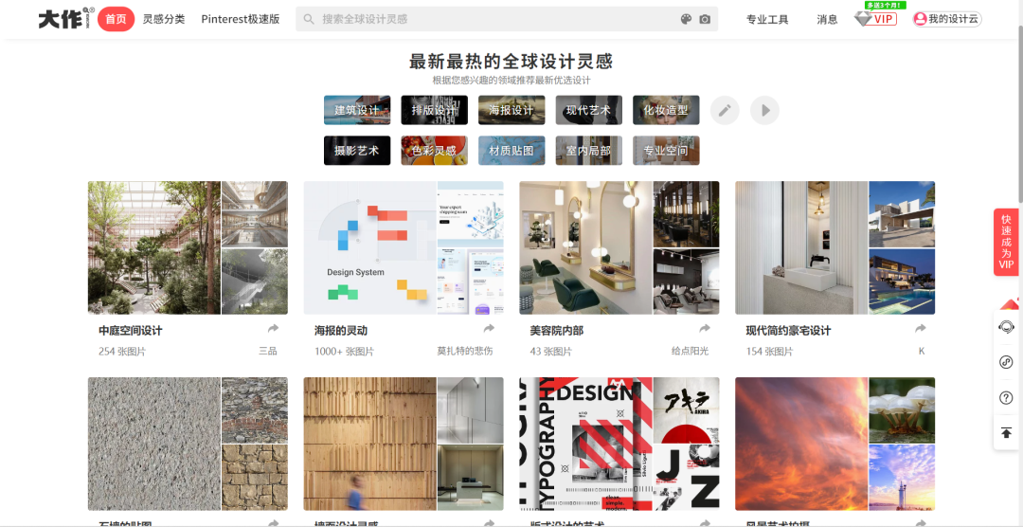Viewport: 1023px width, 527px height.
Task: Open Design System main thumbnail
Action: [x=370, y=247]
